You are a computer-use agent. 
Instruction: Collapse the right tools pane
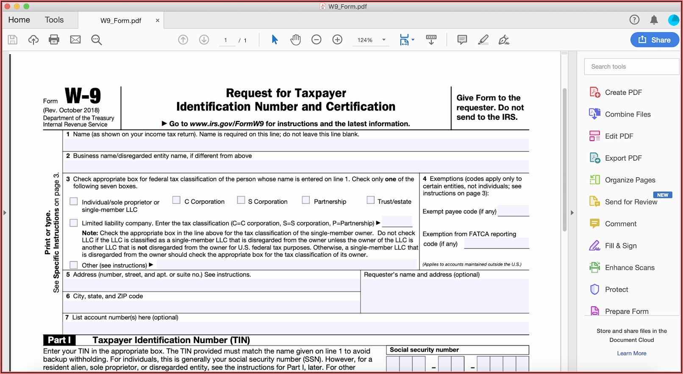tap(572, 213)
